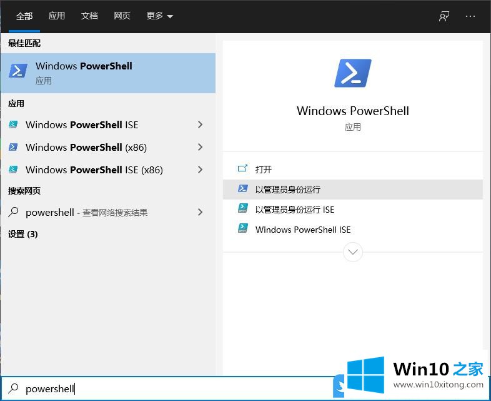Switch to the 网页 tab
This screenshot has height=401, width=491.
pos(122,16)
